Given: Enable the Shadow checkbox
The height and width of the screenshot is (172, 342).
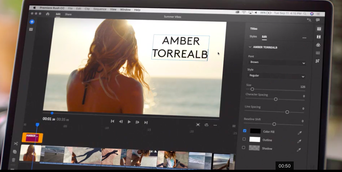Looking at the screenshot, I should [243, 148].
